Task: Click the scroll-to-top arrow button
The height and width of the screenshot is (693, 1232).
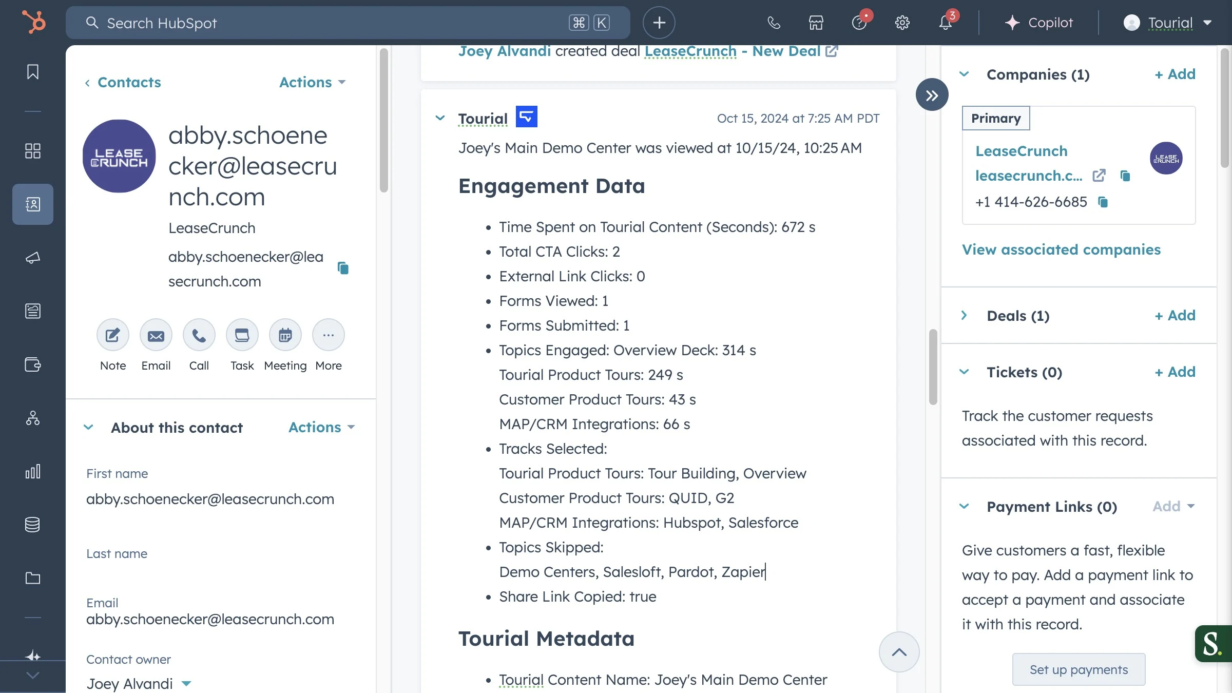Action: point(899,652)
